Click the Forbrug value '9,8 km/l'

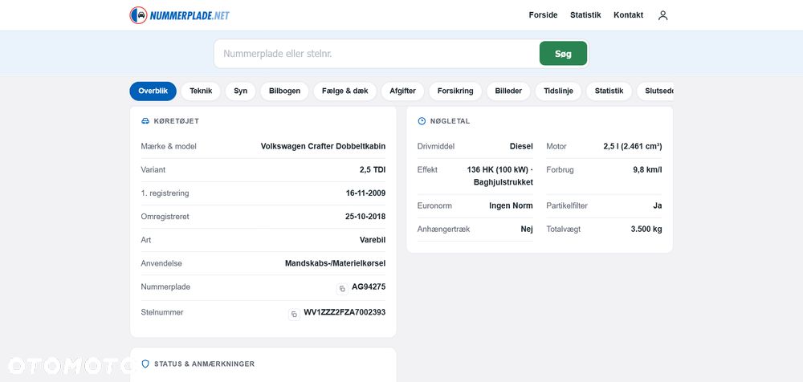coord(647,170)
